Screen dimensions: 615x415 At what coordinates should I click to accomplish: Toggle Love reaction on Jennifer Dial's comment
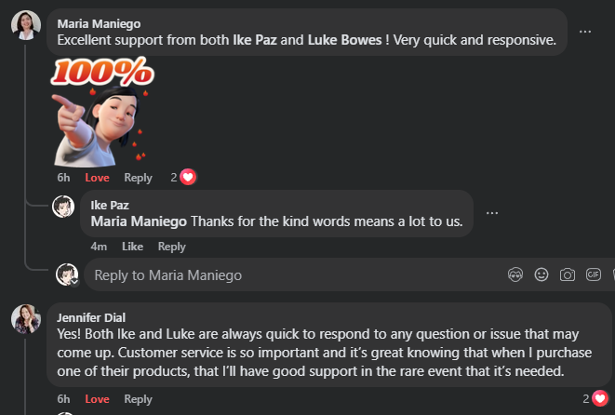[97, 399]
